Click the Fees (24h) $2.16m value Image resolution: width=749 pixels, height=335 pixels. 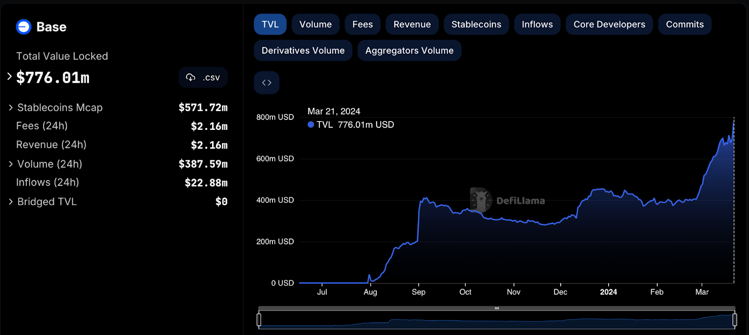[x=209, y=126]
